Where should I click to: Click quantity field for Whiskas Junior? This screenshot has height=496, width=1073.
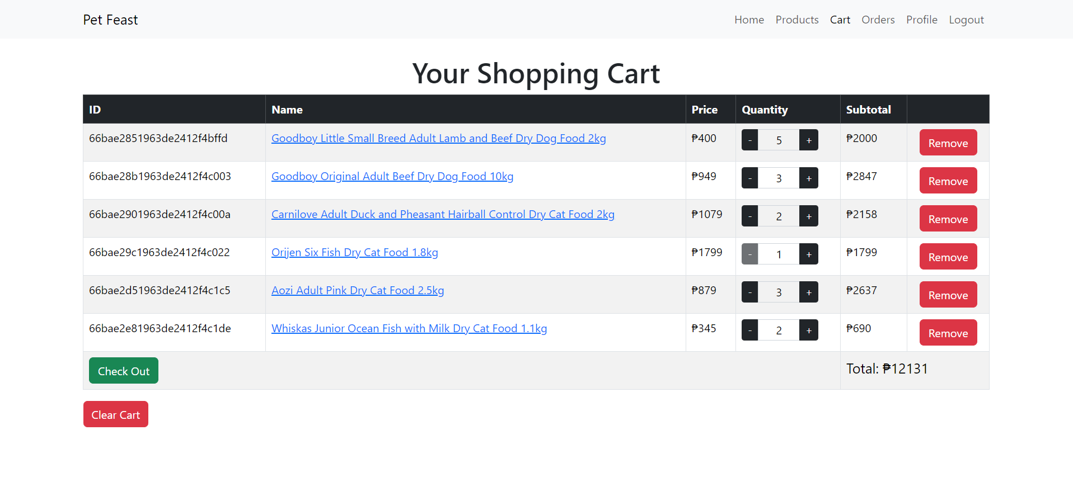[779, 330]
